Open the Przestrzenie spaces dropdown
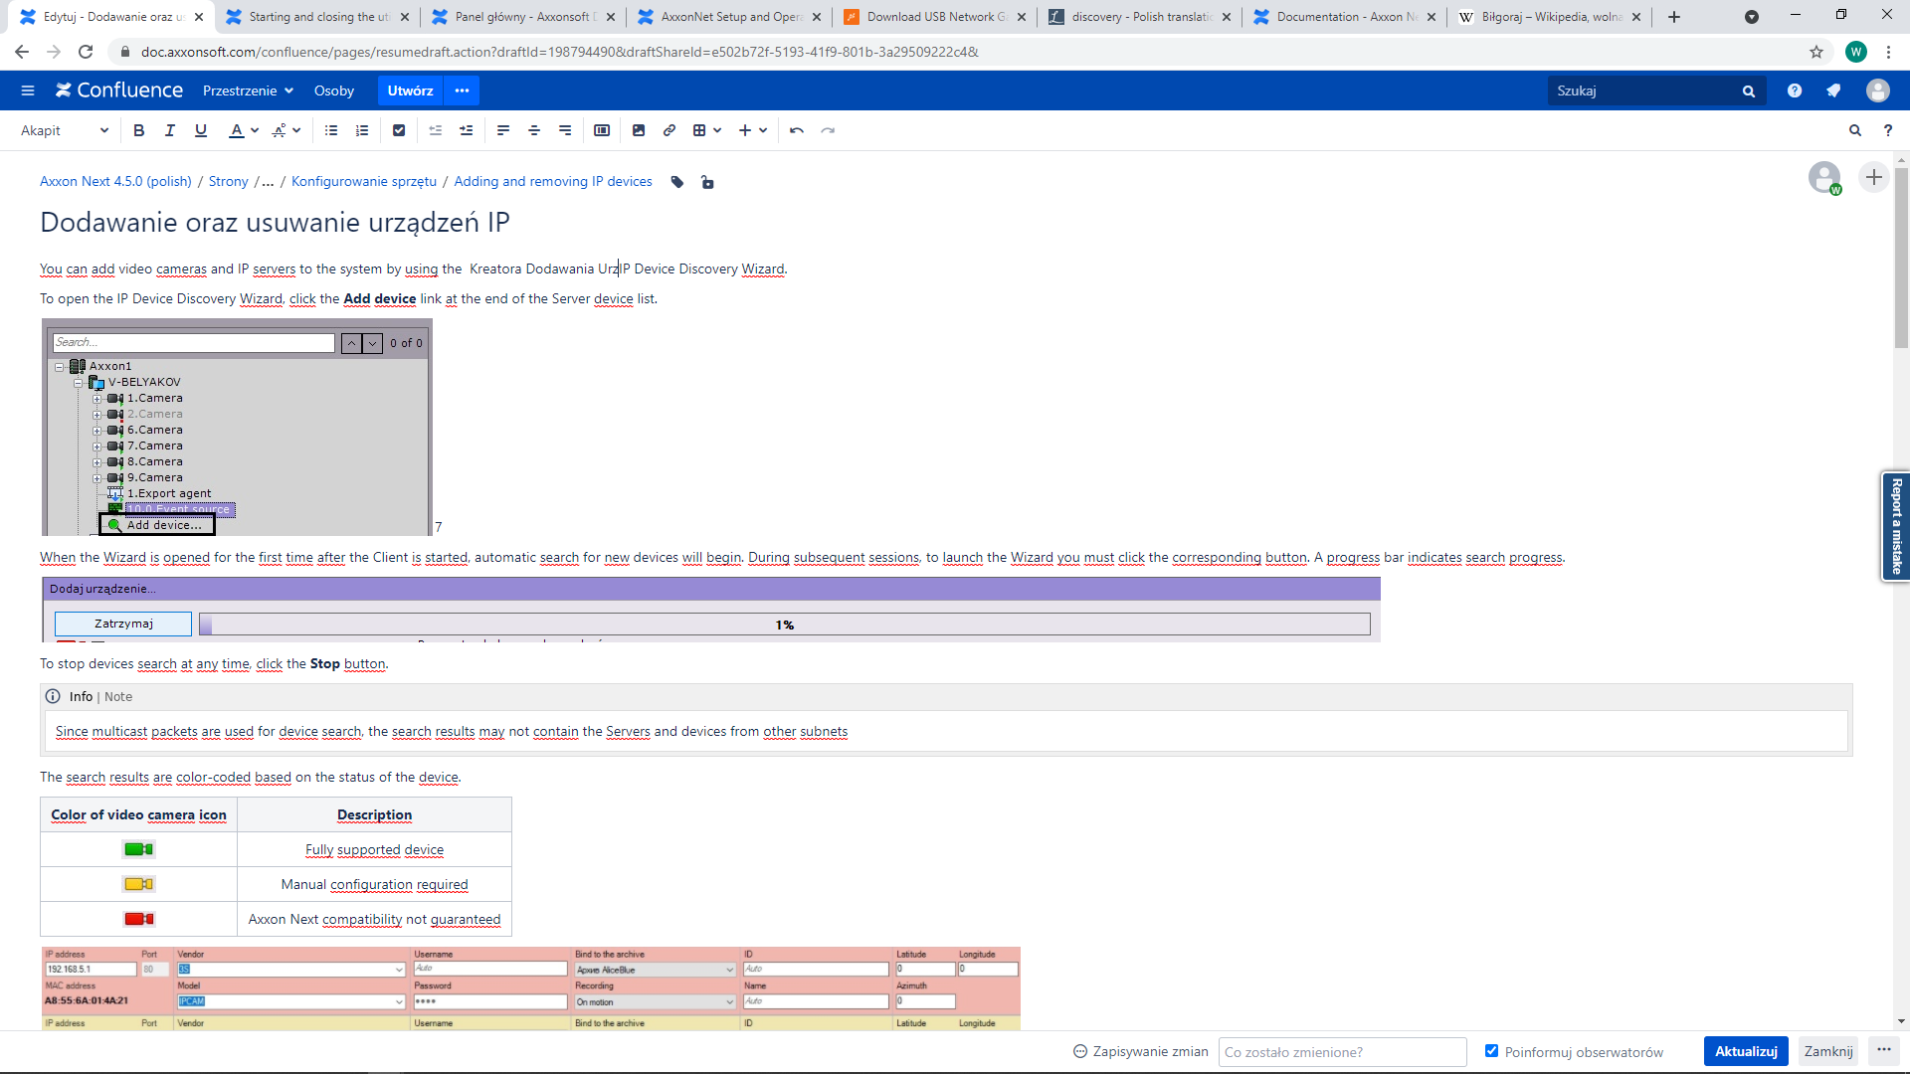The height and width of the screenshot is (1074, 1910). tap(248, 90)
